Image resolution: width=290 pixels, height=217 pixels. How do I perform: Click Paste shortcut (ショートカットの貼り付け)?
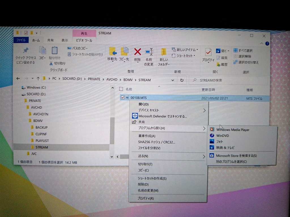pos(85,54)
